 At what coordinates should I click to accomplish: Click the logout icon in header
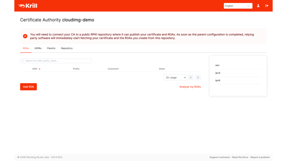(267, 6)
